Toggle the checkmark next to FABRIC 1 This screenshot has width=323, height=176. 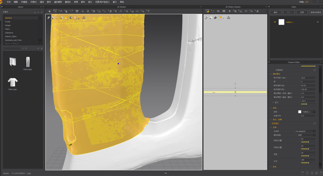pos(275,22)
